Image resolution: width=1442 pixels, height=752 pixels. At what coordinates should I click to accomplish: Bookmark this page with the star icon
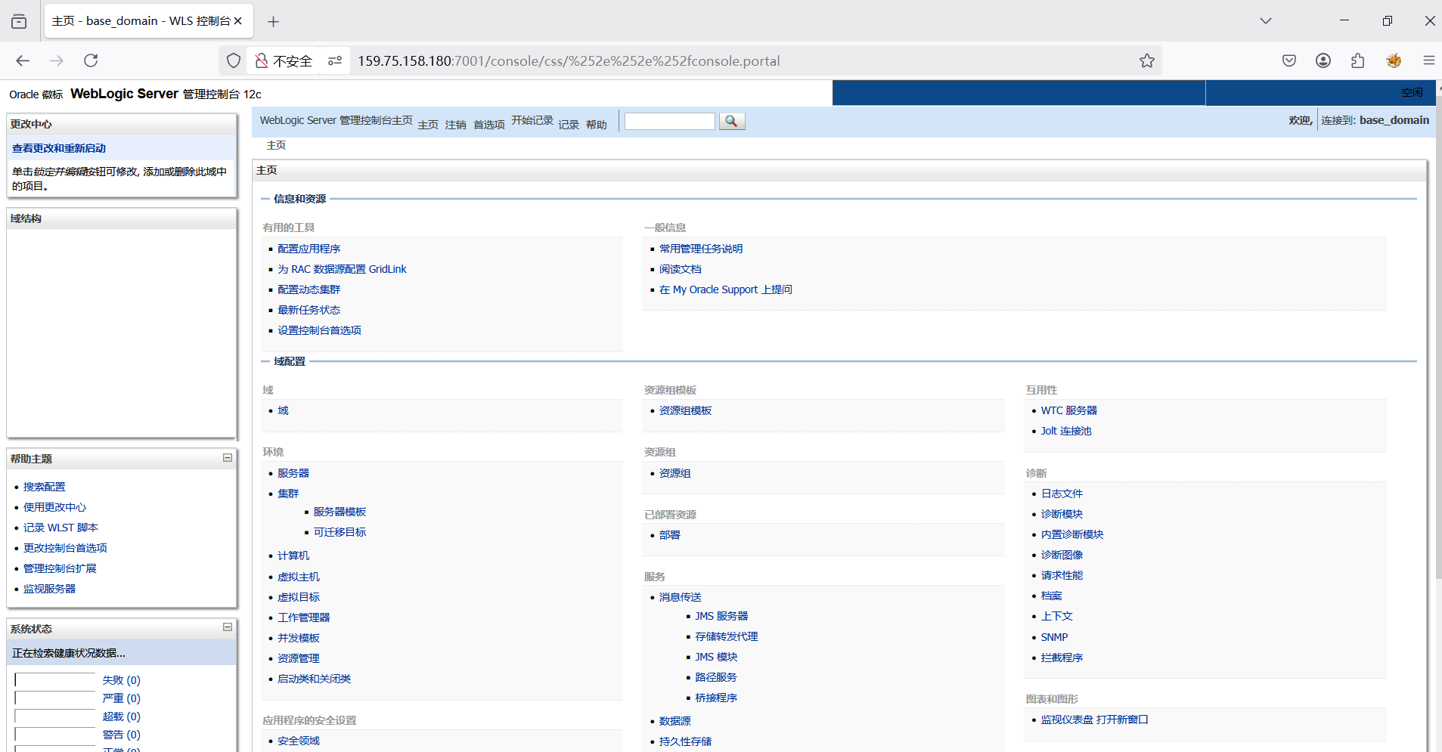click(1147, 60)
